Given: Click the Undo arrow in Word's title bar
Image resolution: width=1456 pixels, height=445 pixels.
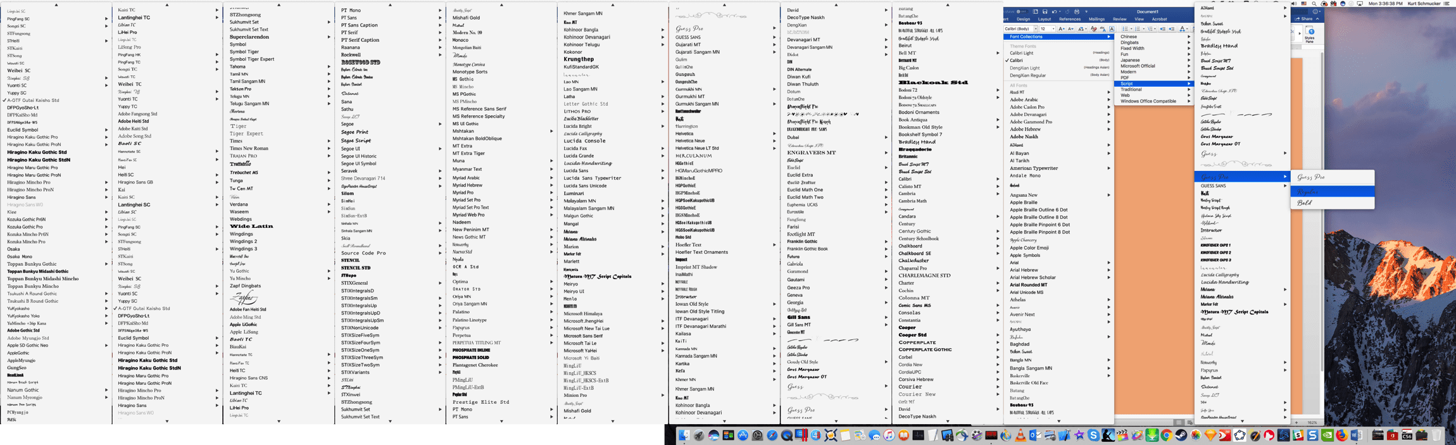Looking at the screenshot, I should (1054, 11).
